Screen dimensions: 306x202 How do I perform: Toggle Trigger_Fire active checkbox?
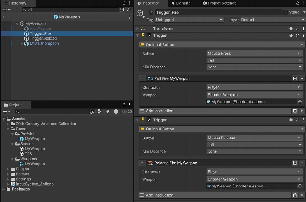tap(151, 12)
